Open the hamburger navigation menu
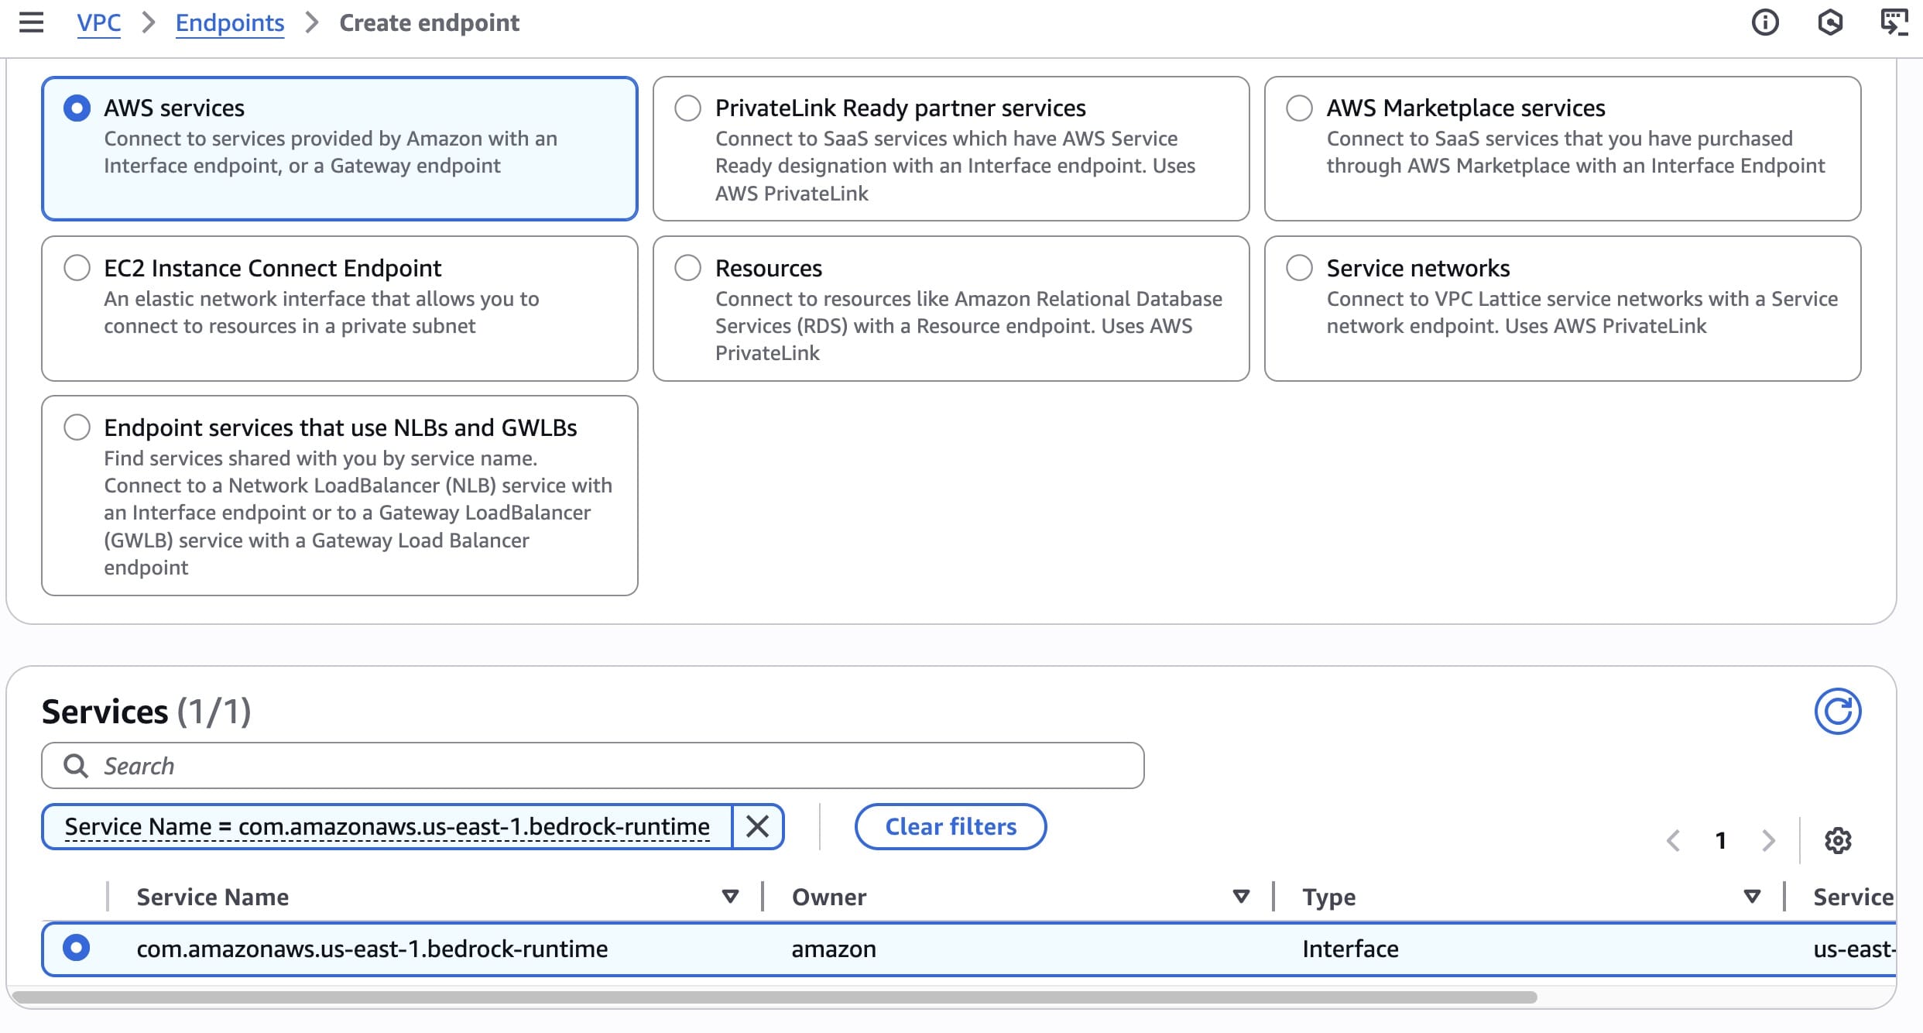Image resolution: width=1923 pixels, height=1033 pixels. 31,22
